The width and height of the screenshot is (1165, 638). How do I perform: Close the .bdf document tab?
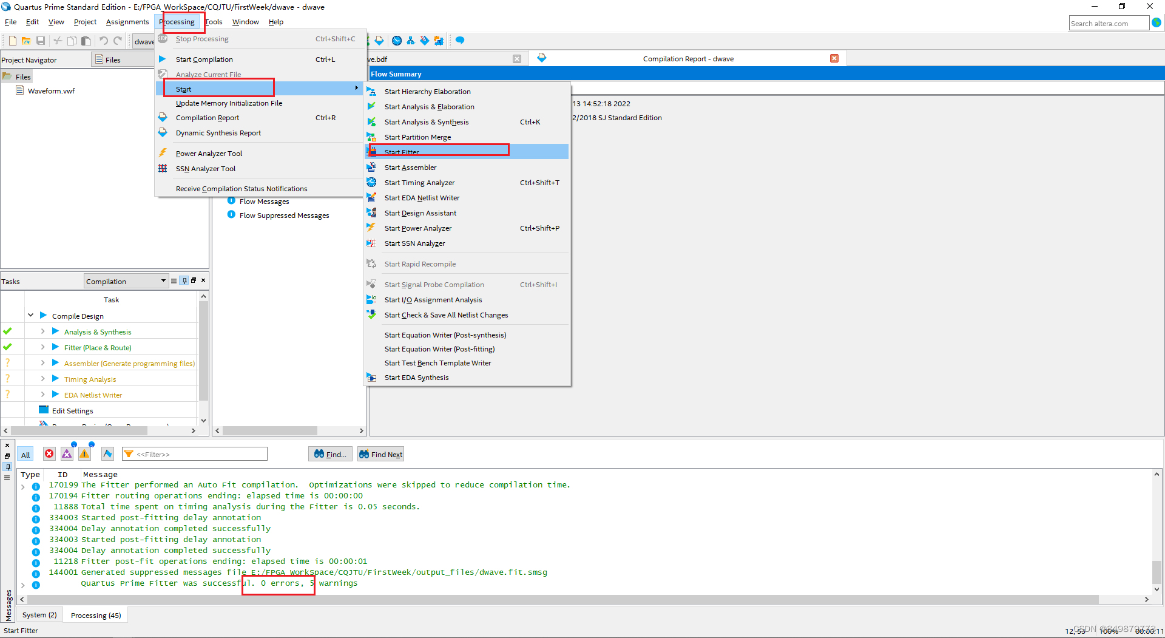pos(517,59)
